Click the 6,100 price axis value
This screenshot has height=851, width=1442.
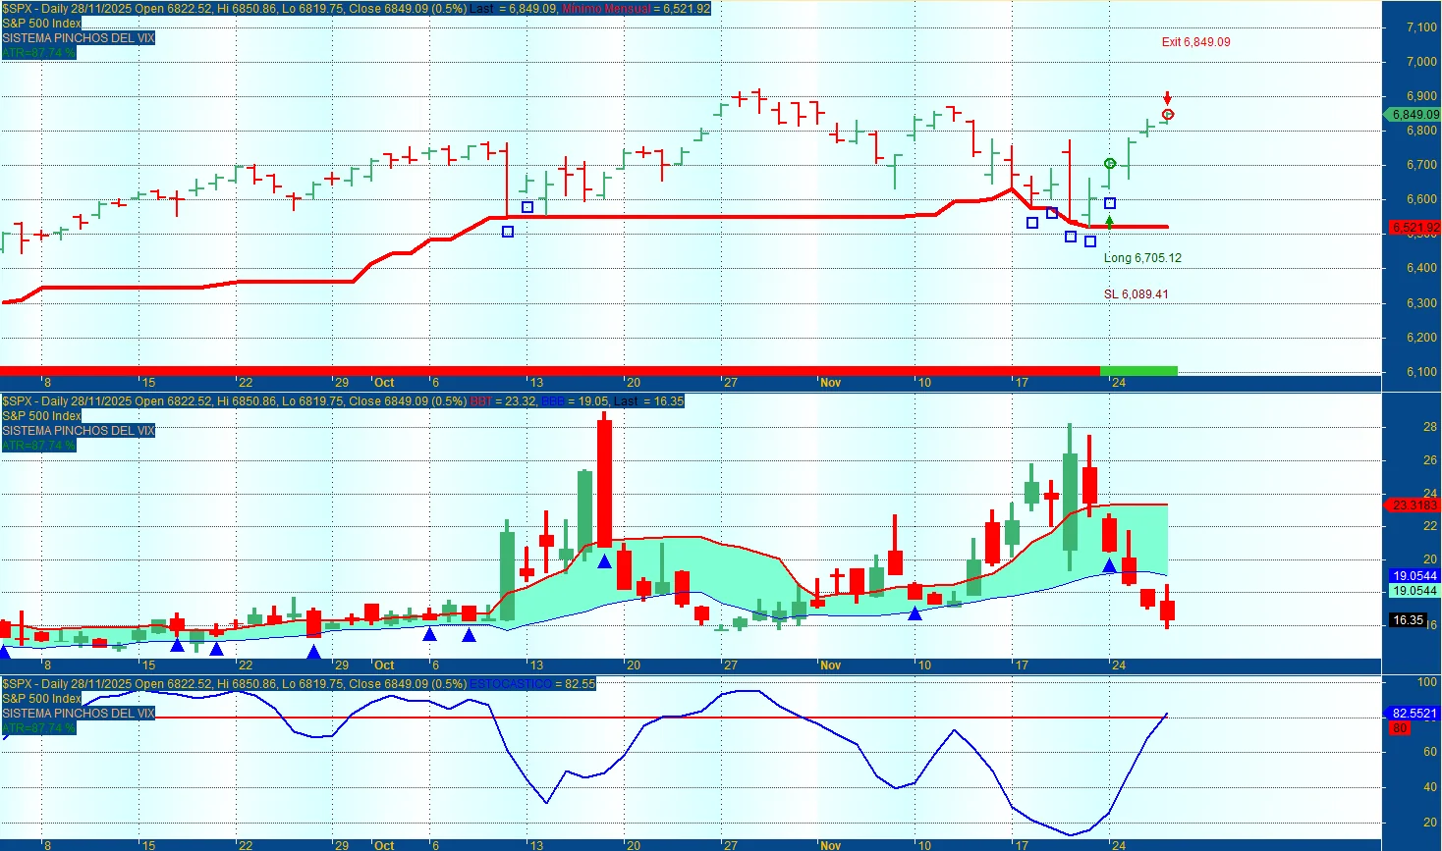pos(1421,372)
